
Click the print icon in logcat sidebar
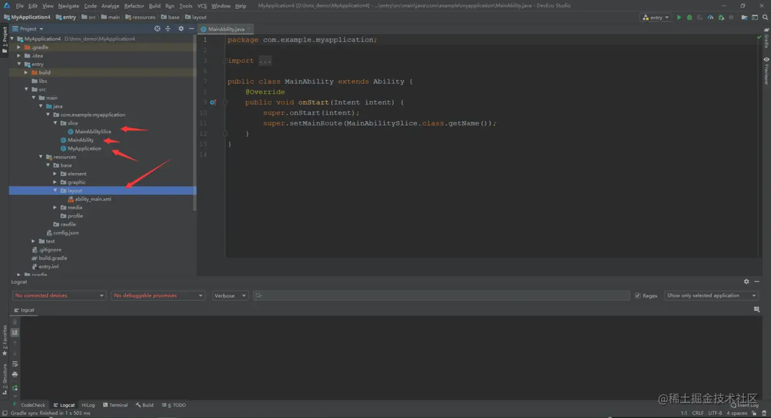coord(15,374)
